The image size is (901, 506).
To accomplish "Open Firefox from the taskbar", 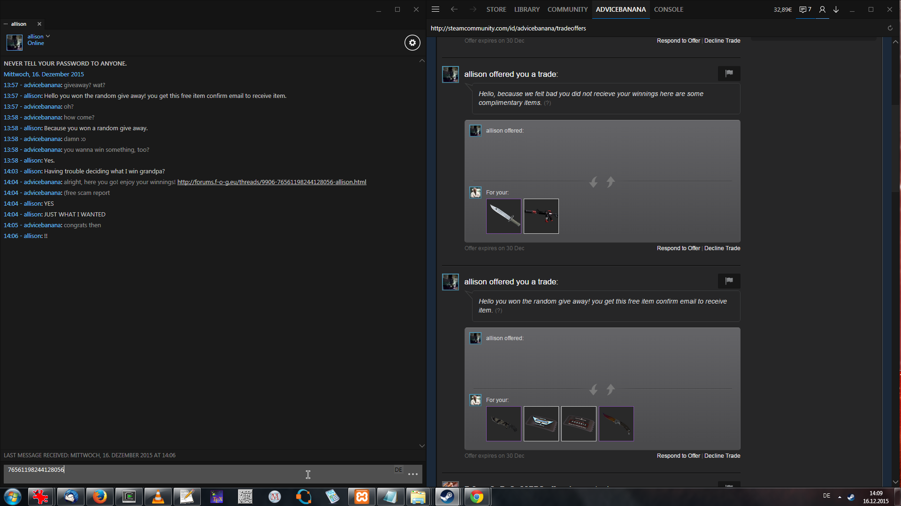I will [99, 497].
